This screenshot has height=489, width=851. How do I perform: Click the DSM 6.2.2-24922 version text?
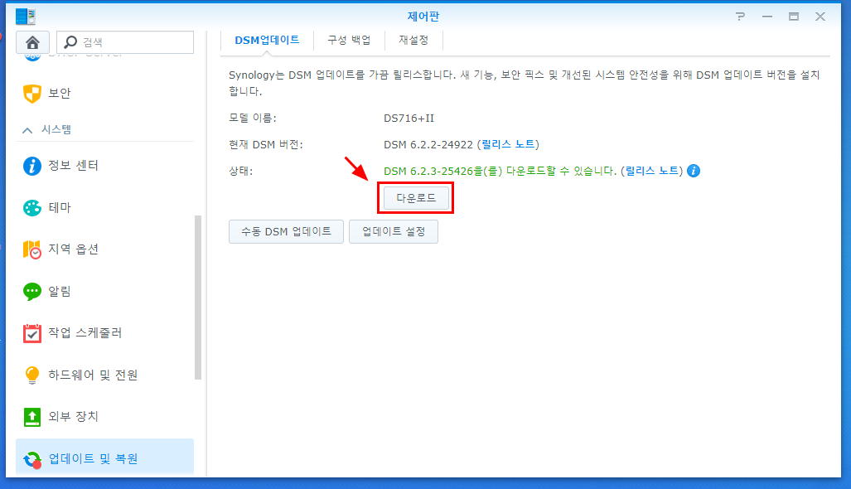428,144
